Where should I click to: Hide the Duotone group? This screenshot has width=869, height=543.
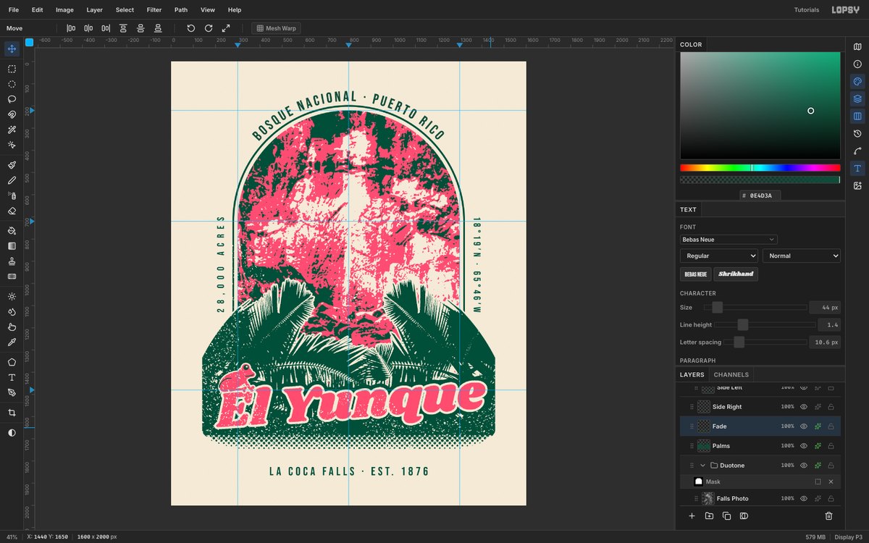click(x=804, y=466)
